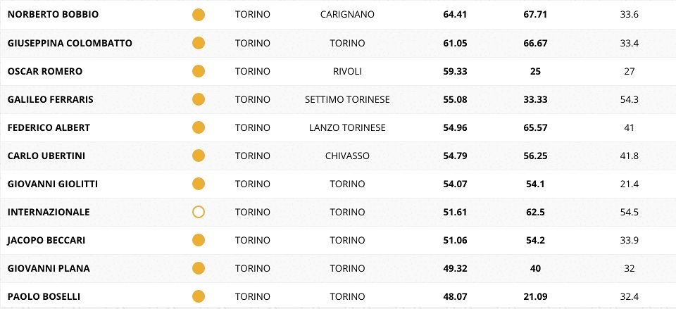Click the circle icon next to Galileo Ferraris
This screenshot has height=309, width=676.
point(199,99)
